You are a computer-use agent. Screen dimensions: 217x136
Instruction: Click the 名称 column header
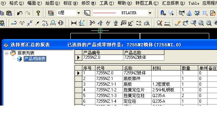[x=137, y=68]
